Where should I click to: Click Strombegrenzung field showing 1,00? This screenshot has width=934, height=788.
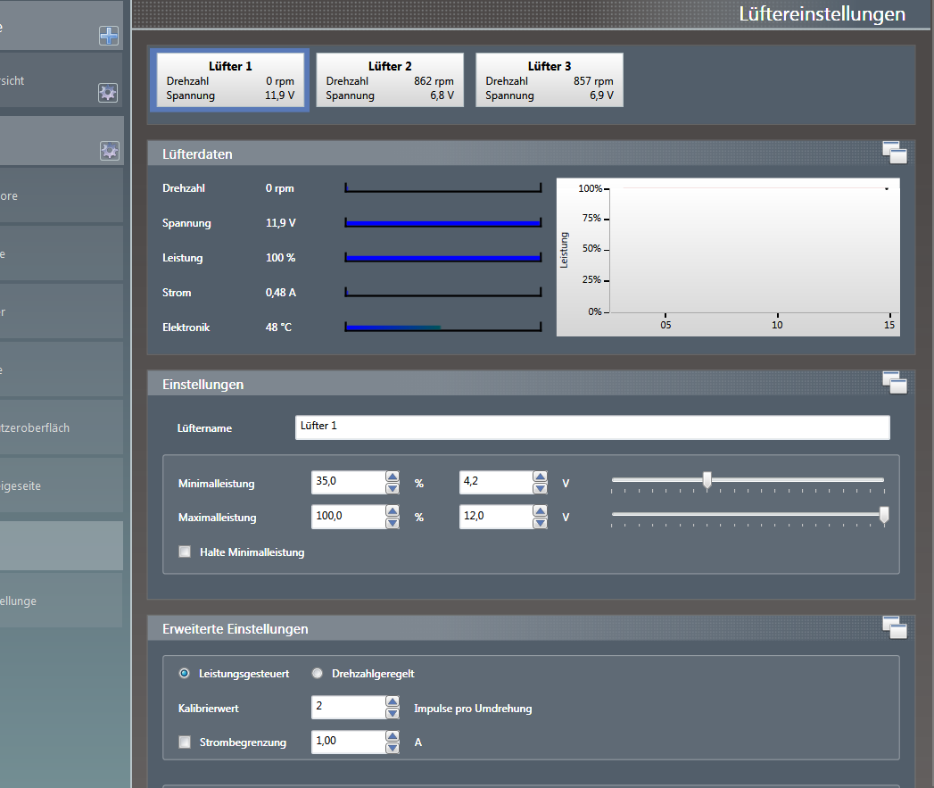349,742
